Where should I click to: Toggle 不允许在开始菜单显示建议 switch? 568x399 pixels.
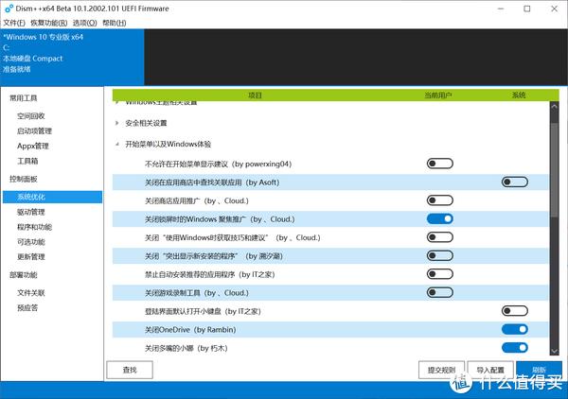point(440,164)
